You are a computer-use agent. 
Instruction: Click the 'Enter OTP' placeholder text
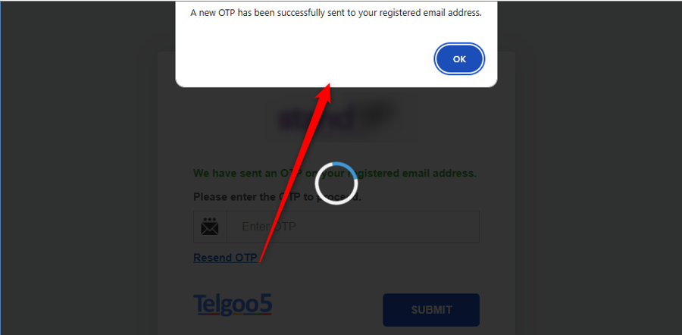coord(269,227)
